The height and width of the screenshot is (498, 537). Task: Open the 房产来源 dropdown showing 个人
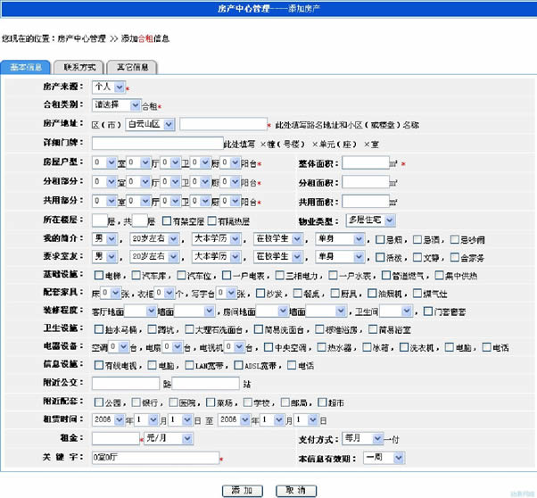pyautogui.click(x=108, y=87)
